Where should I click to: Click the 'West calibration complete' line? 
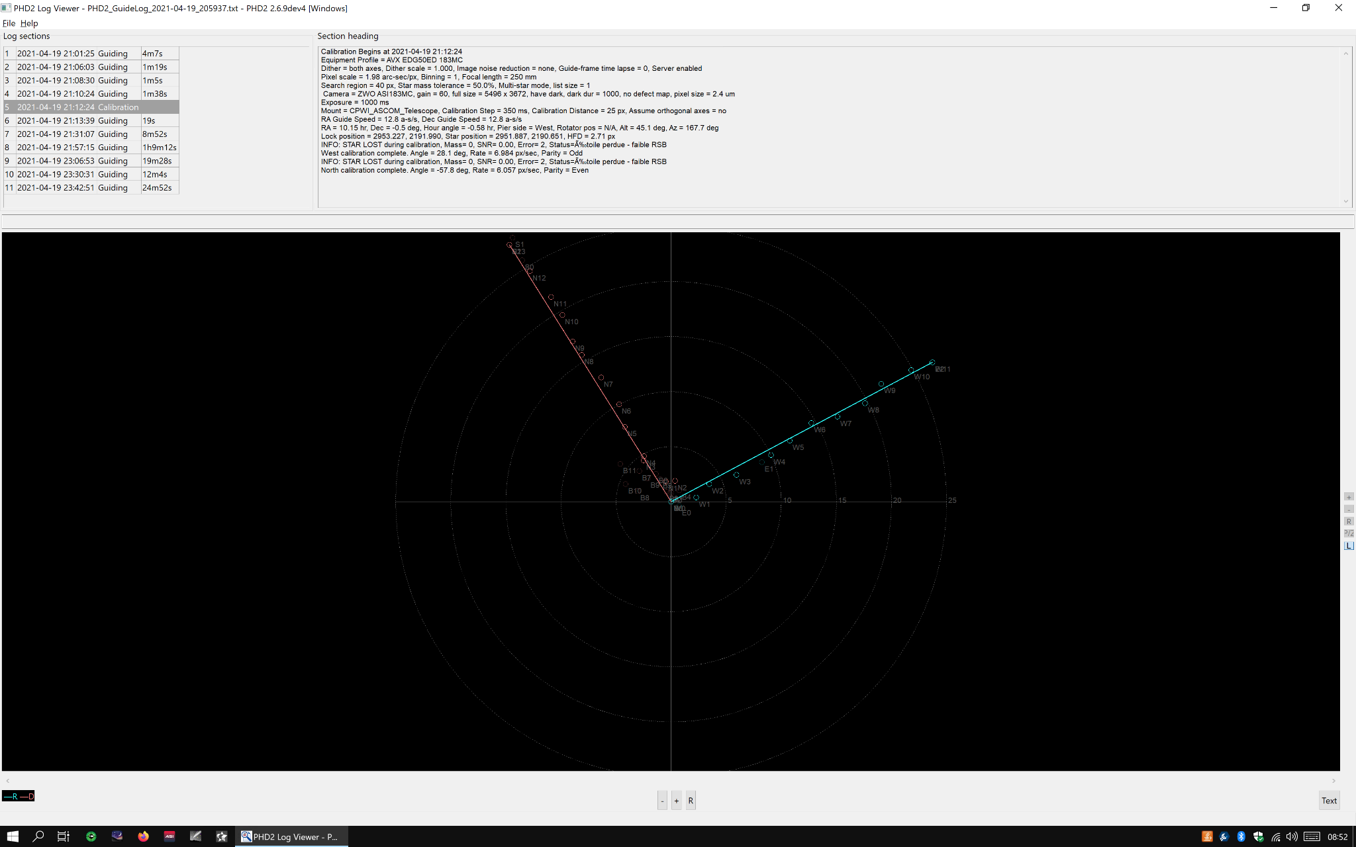coord(452,153)
